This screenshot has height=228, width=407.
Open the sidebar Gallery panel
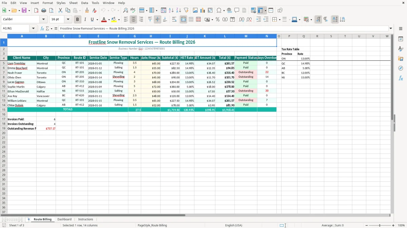[401, 59]
